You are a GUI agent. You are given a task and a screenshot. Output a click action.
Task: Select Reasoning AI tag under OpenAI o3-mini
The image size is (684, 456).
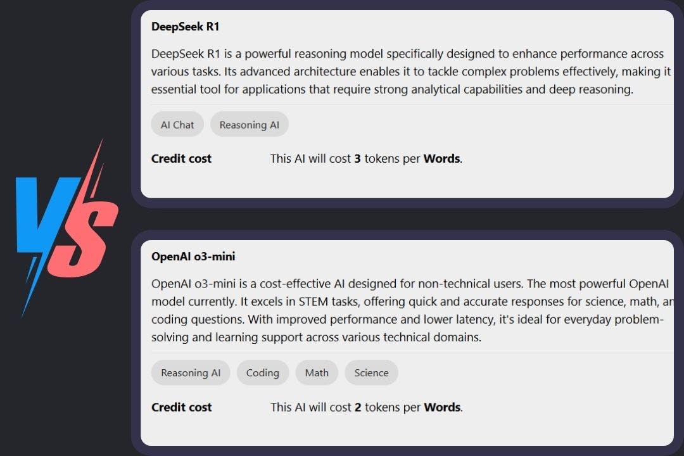[x=191, y=373]
